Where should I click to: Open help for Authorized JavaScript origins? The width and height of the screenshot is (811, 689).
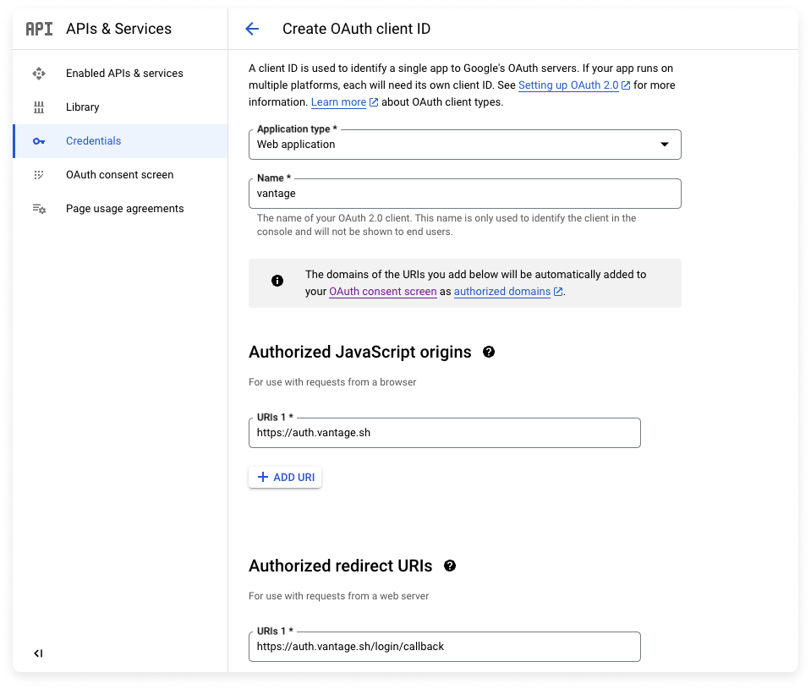coord(489,352)
